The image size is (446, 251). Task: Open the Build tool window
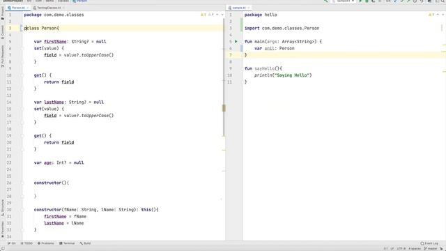[85, 243]
